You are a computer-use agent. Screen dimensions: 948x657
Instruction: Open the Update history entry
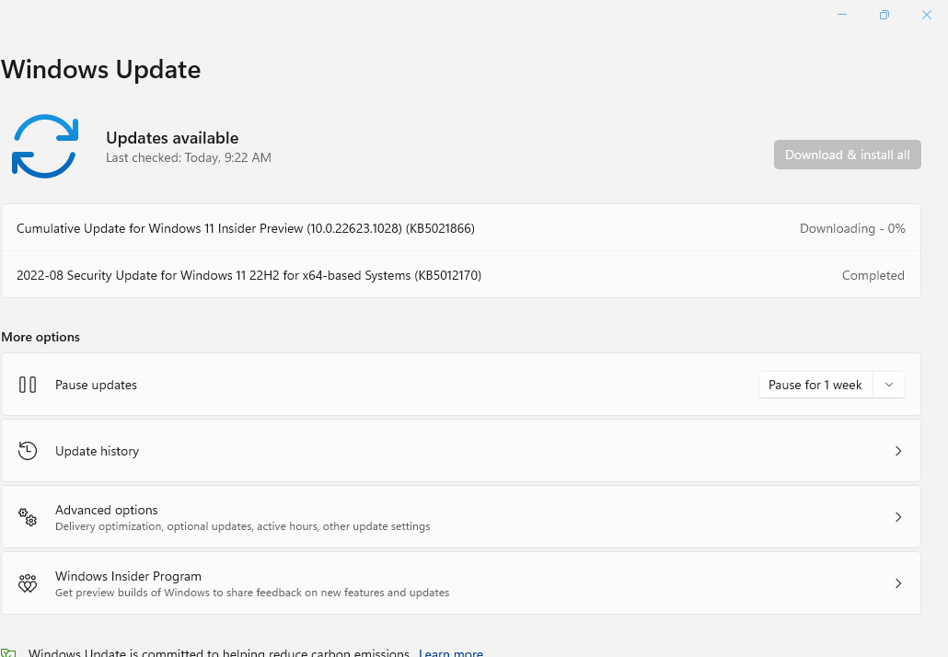point(461,451)
